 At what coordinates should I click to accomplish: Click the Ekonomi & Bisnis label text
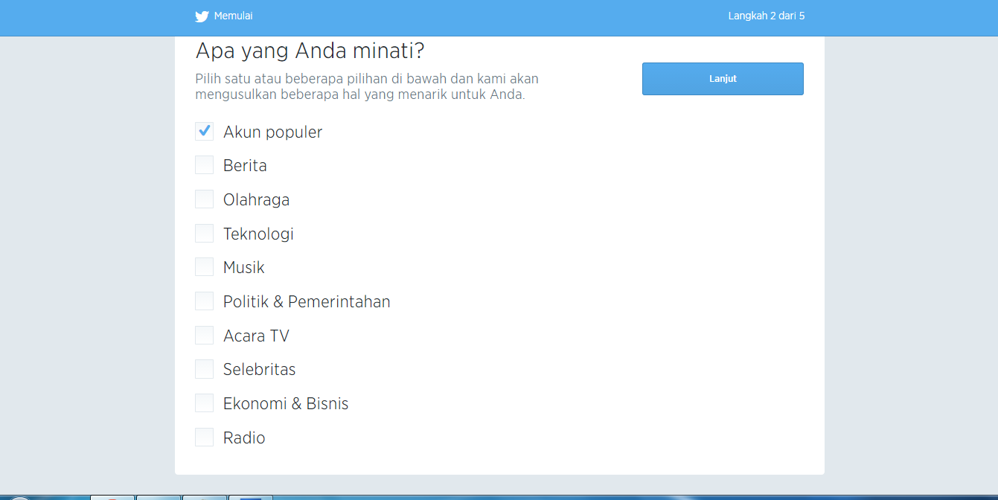[286, 404]
